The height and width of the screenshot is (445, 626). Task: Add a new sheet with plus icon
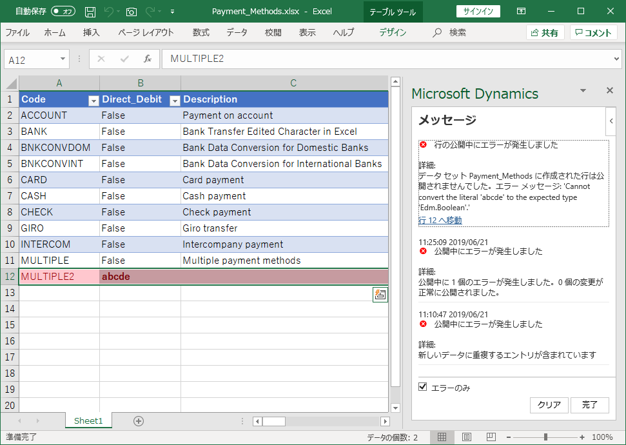click(139, 421)
